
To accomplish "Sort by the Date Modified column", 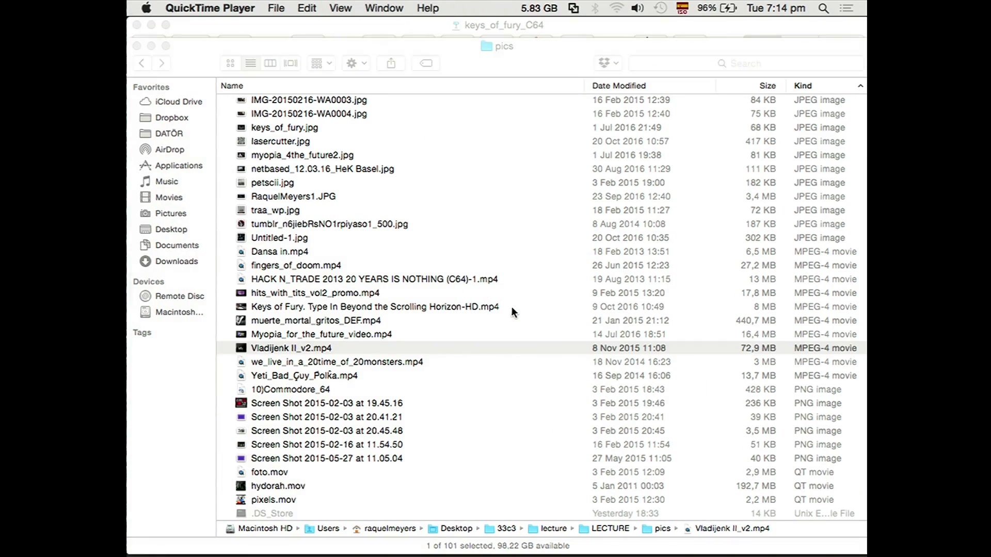I will [619, 86].
